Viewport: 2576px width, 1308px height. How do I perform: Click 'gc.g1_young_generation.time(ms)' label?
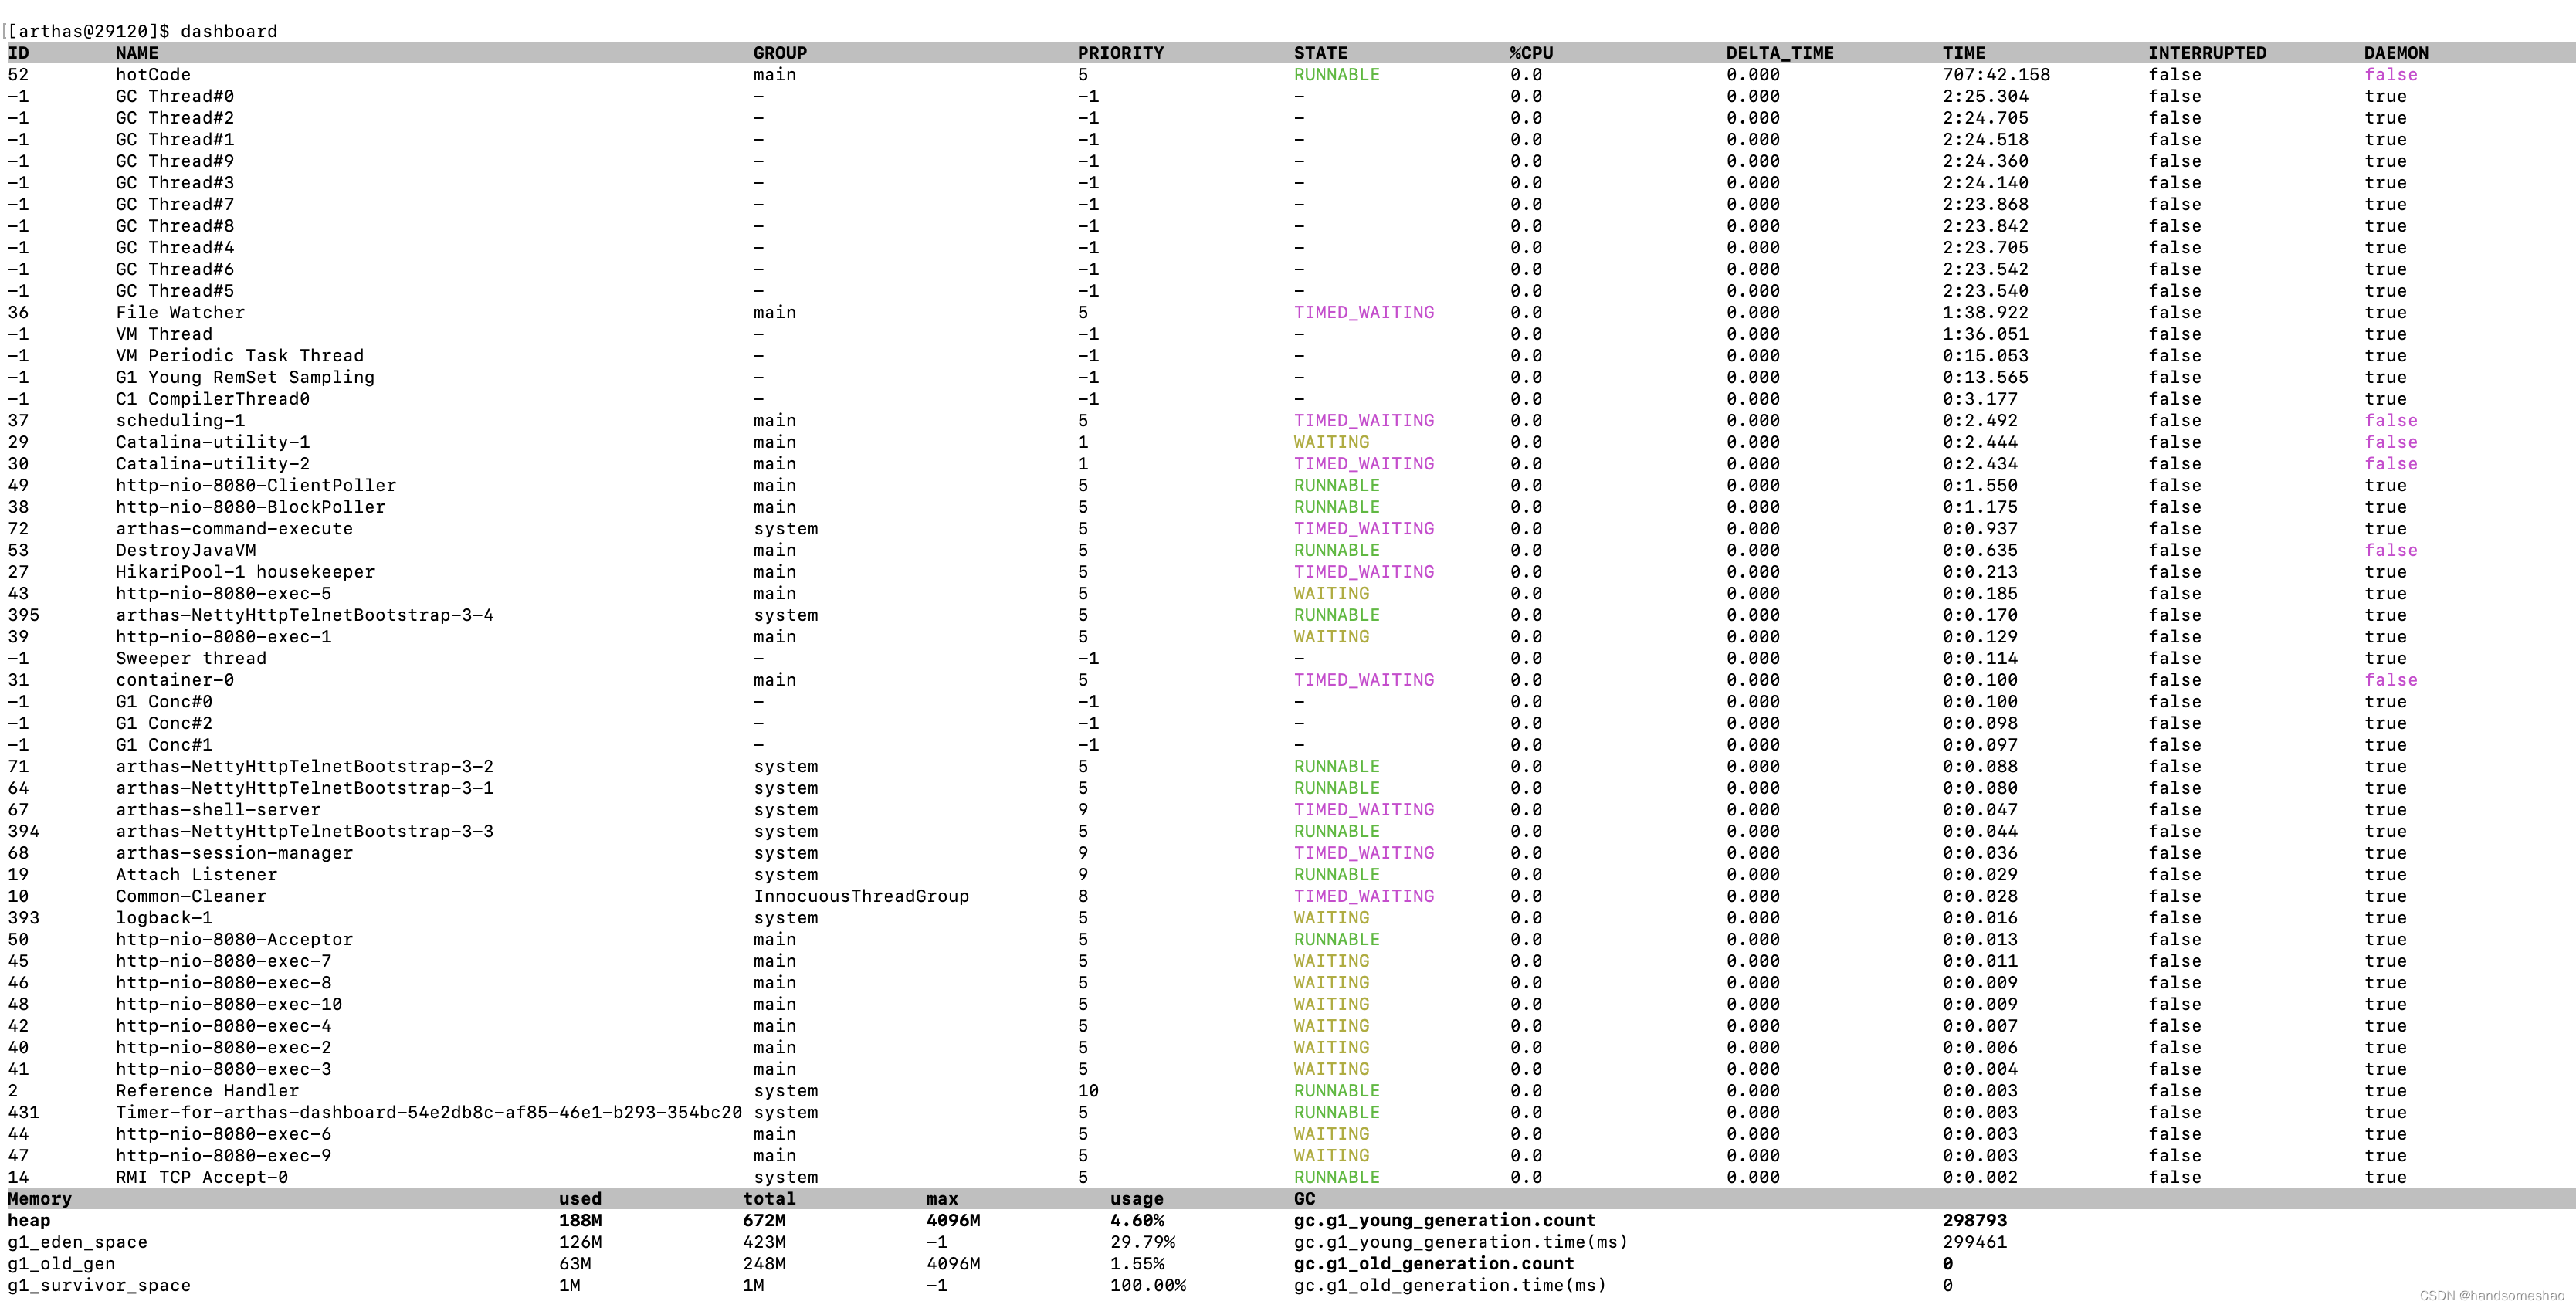coord(1461,1242)
